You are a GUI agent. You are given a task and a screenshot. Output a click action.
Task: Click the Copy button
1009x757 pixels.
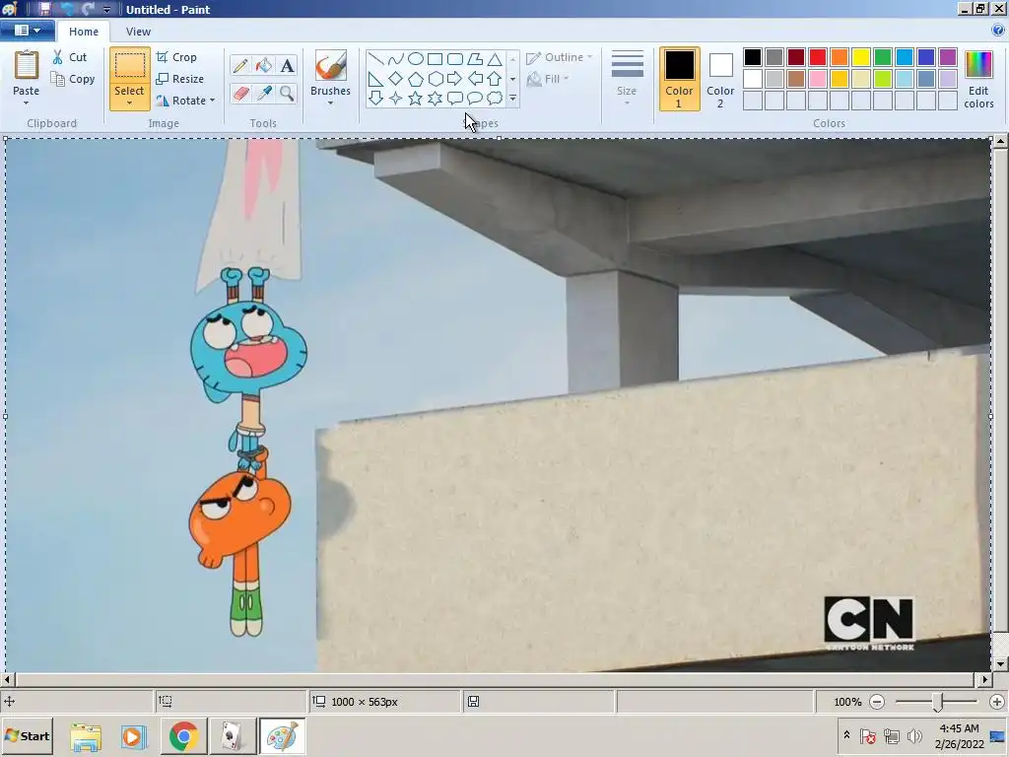(x=73, y=79)
